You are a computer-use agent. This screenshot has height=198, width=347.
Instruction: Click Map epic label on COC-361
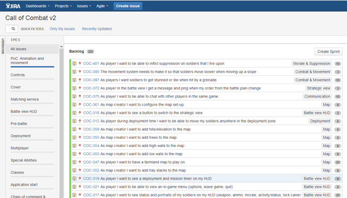click(326, 105)
